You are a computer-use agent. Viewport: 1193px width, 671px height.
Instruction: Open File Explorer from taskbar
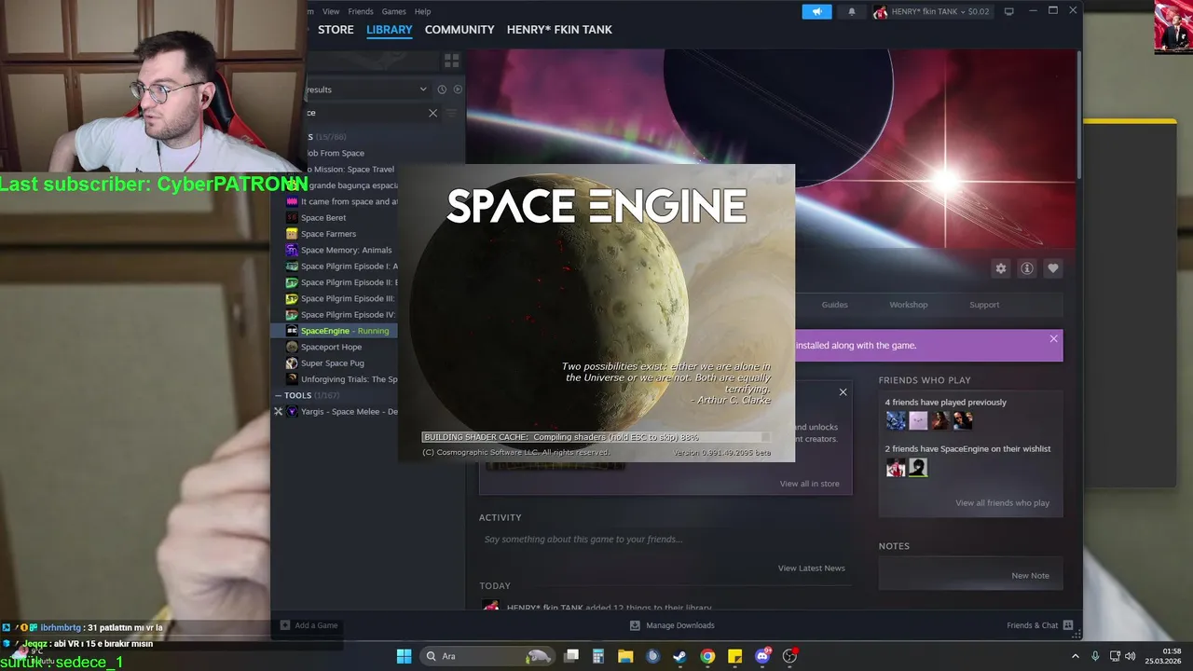625,656
